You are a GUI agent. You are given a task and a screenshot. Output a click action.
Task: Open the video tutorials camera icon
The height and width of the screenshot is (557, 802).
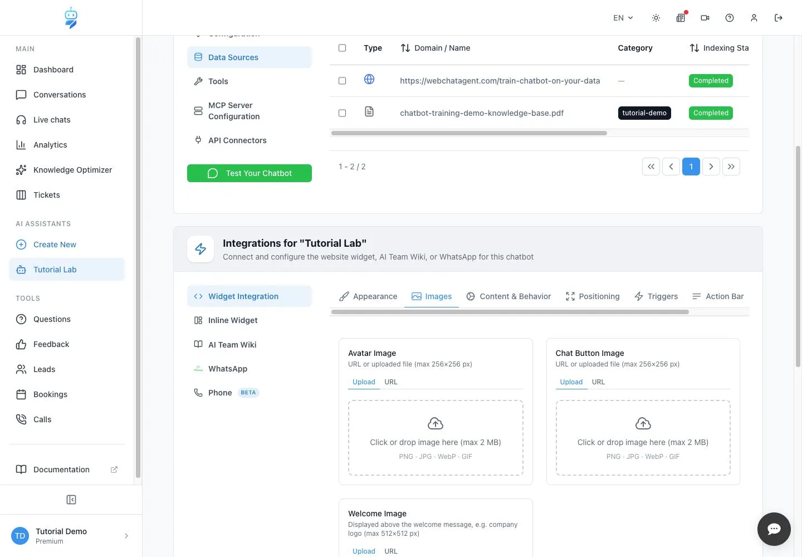click(705, 18)
